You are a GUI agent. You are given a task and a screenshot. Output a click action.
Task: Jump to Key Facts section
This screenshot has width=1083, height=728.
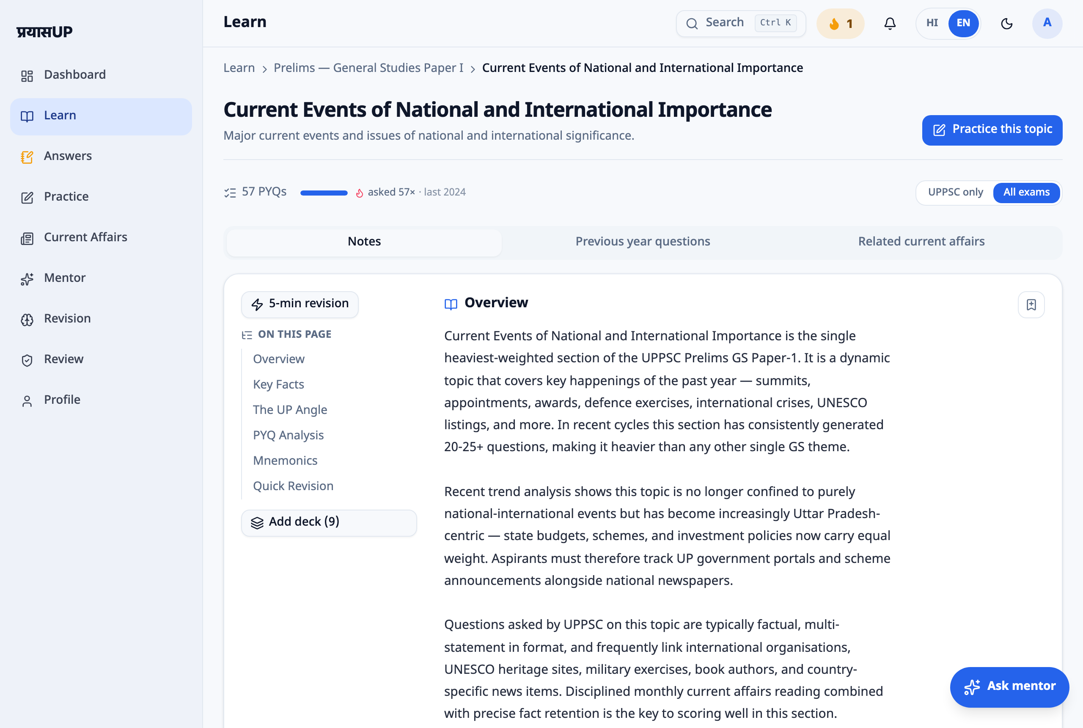pyautogui.click(x=278, y=384)
